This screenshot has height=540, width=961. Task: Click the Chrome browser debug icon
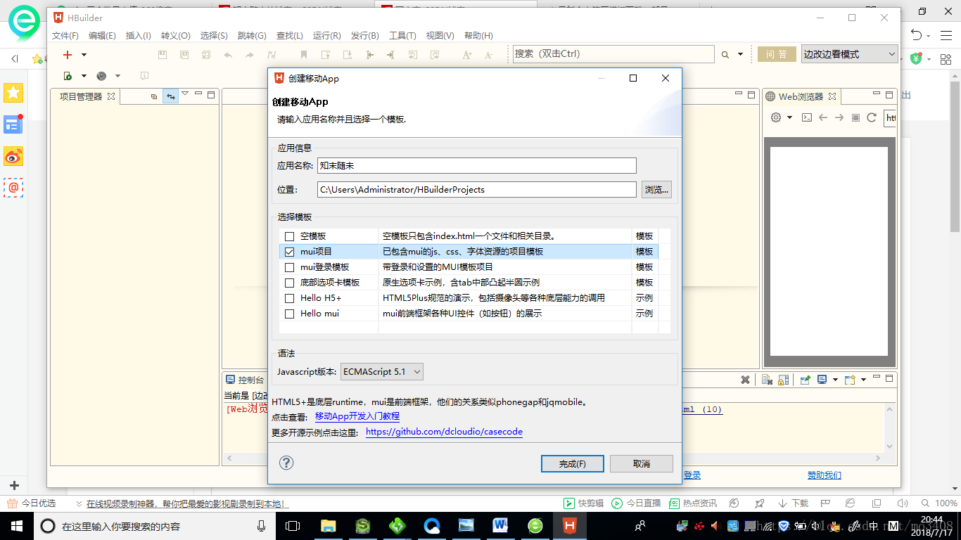pyautogui.click(x=101, y=76)
